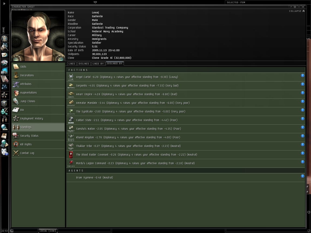Click the Stardust Trading Company corporation name
This screenshot has height=233, width=311.
click(110, 28)
